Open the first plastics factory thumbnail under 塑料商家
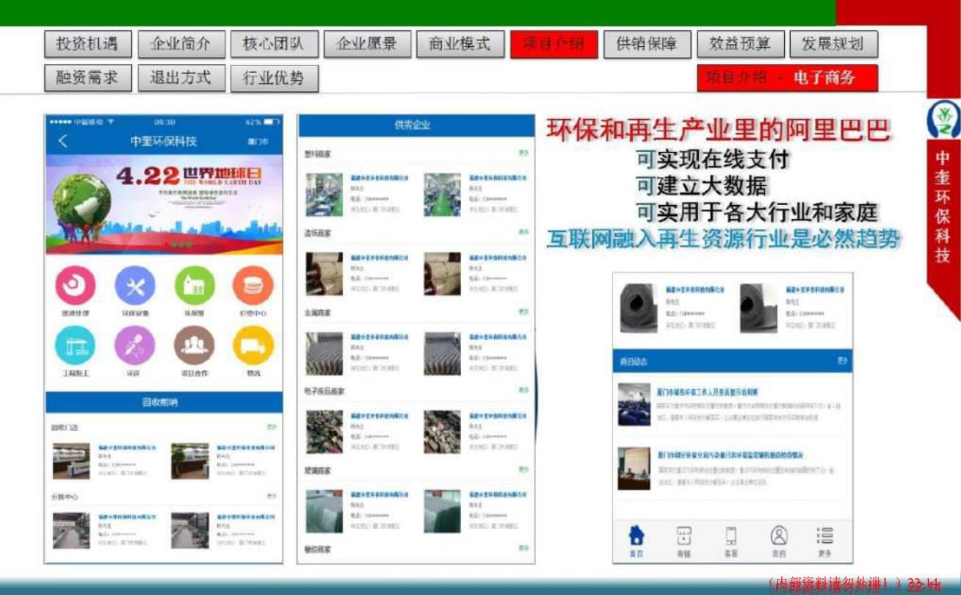This screenshot has height=595, width=961. pos(324,195)
